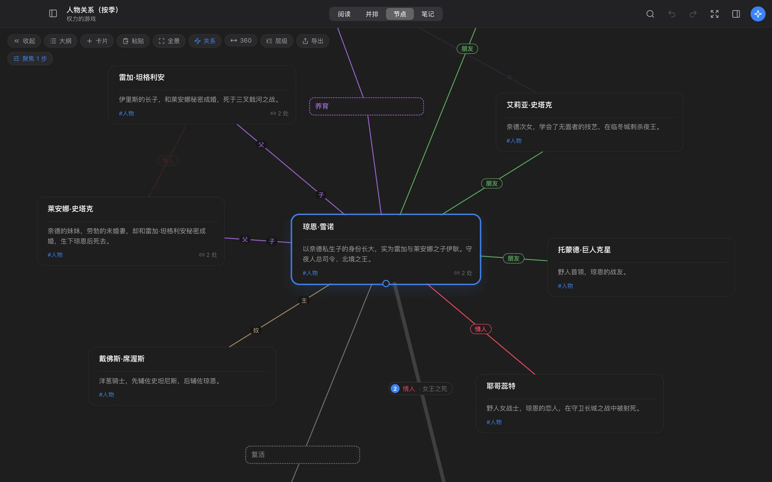
Task: Select the 节点 tab
Action: [400, 14]
